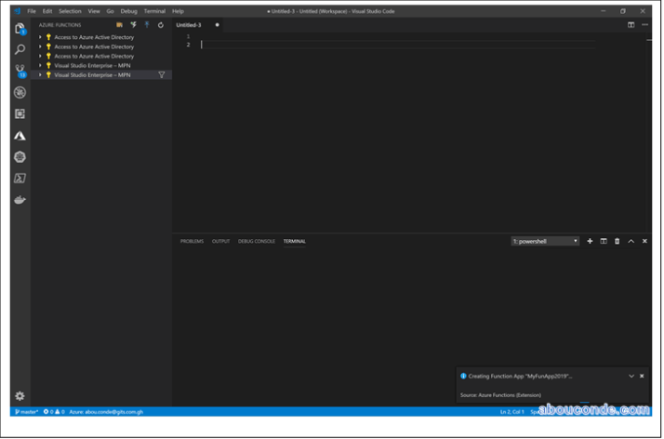Click the Ln 2, Col 1 status indicator

click(511, 411)
